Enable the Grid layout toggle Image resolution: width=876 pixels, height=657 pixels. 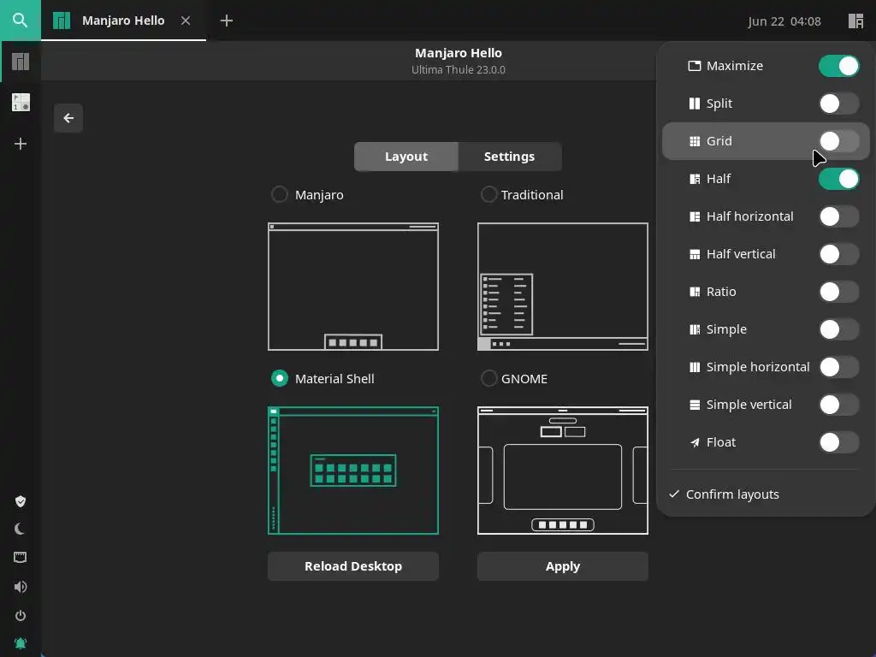click(x=838, y=141)
